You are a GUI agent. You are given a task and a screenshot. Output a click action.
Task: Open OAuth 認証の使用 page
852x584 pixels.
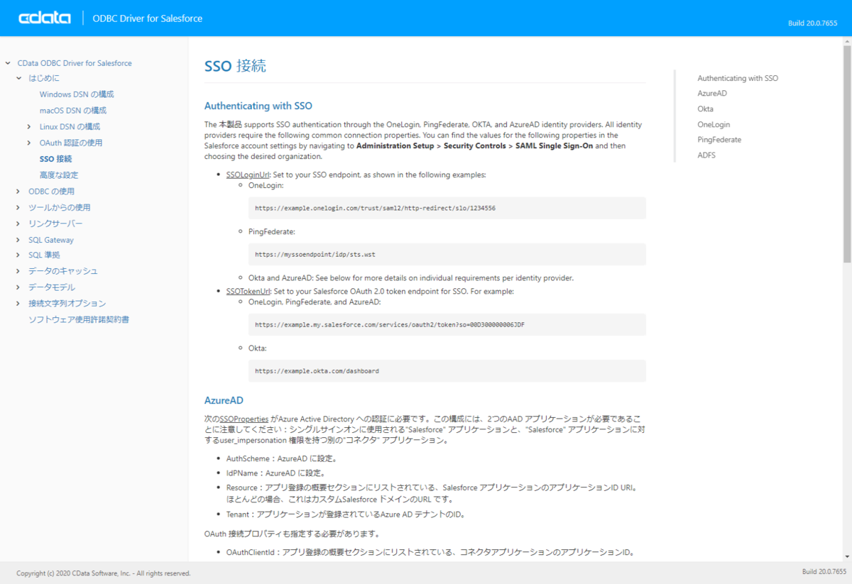(71, 143)
